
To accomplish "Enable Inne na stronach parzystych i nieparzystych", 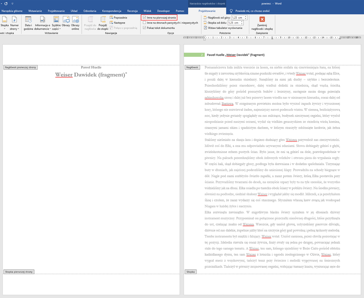I will tap(144, 23).
